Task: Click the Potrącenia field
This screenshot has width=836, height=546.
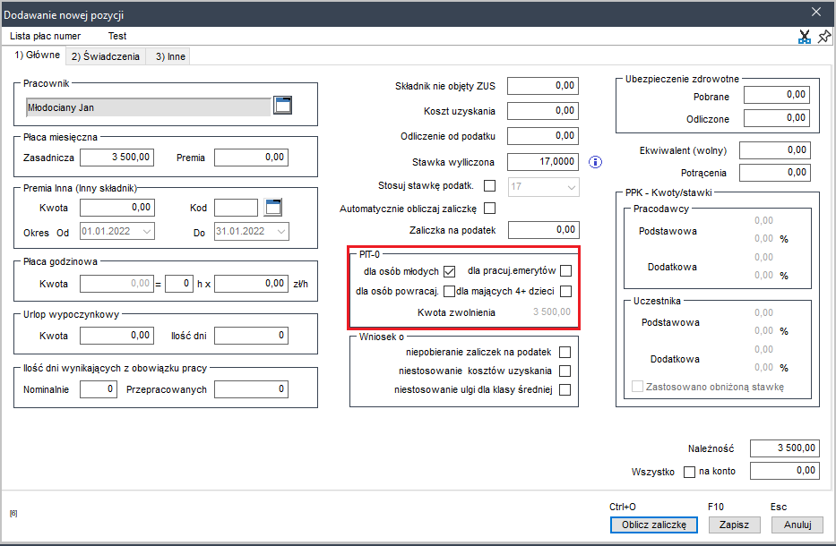Action: (775, 173)
